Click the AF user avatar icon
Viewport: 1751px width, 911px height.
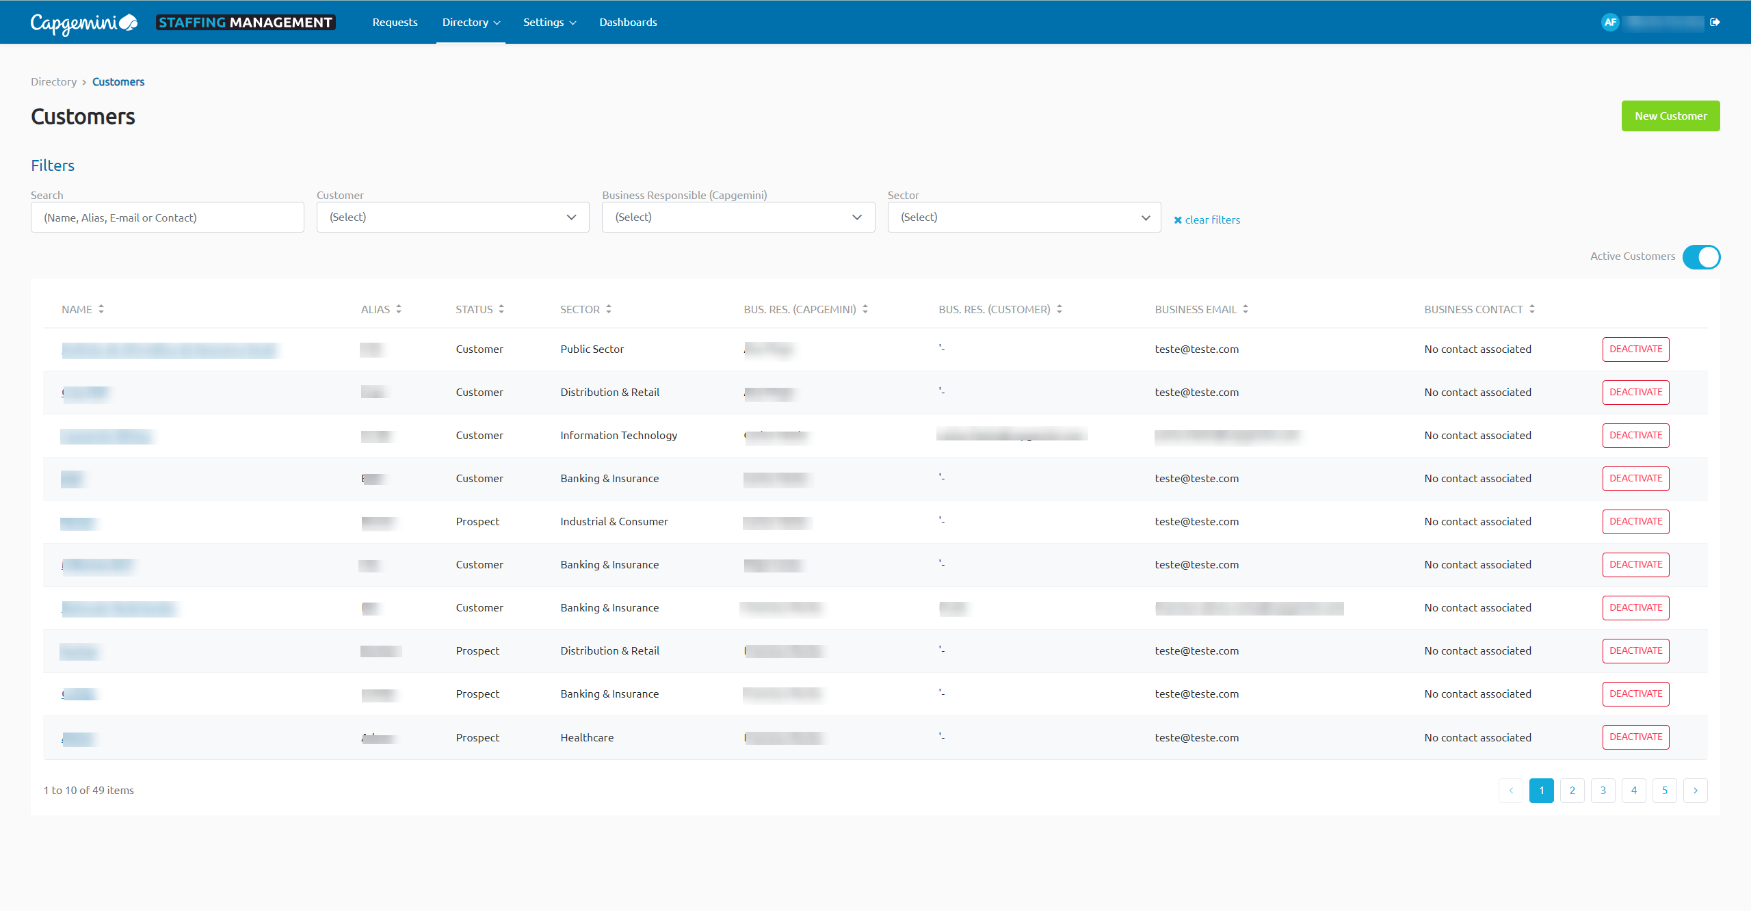1610,22
